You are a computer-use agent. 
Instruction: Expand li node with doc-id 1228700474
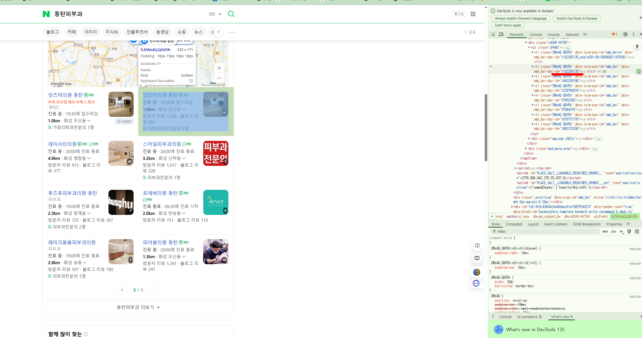(532, 86)
